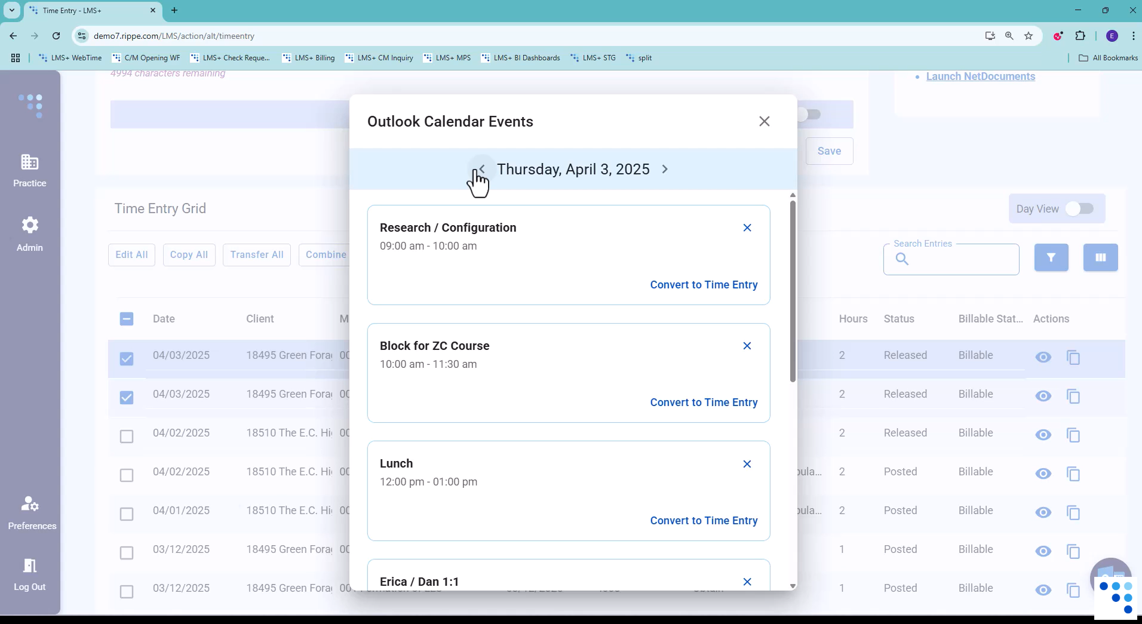Close the Outlook Calendar Events dialog
Image resolution: width=1142 pixels, height=624 pixels.
click(764, 121)
